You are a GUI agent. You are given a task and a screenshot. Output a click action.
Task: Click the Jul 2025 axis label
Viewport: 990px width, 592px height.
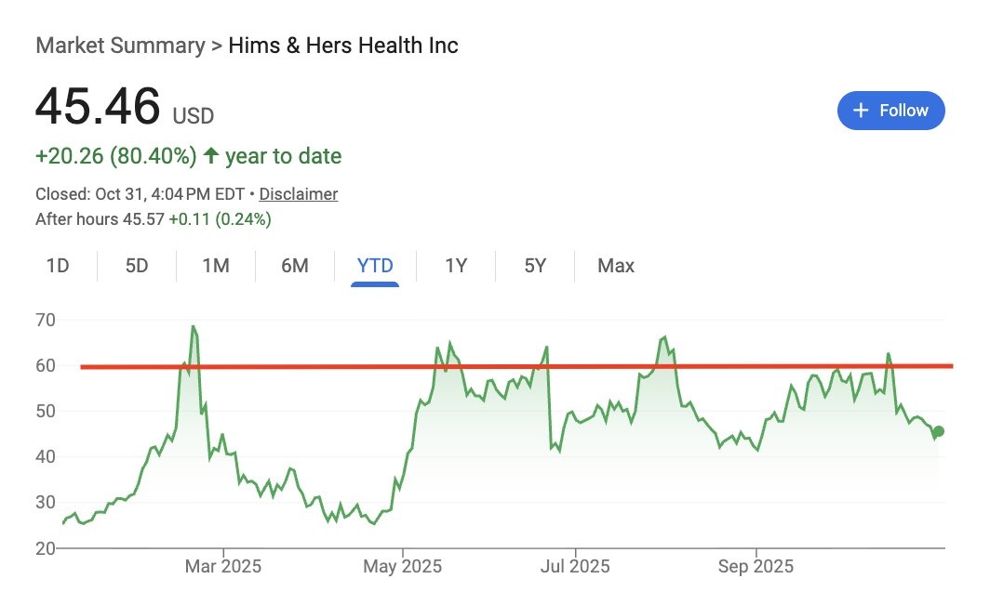pos(575,566)
